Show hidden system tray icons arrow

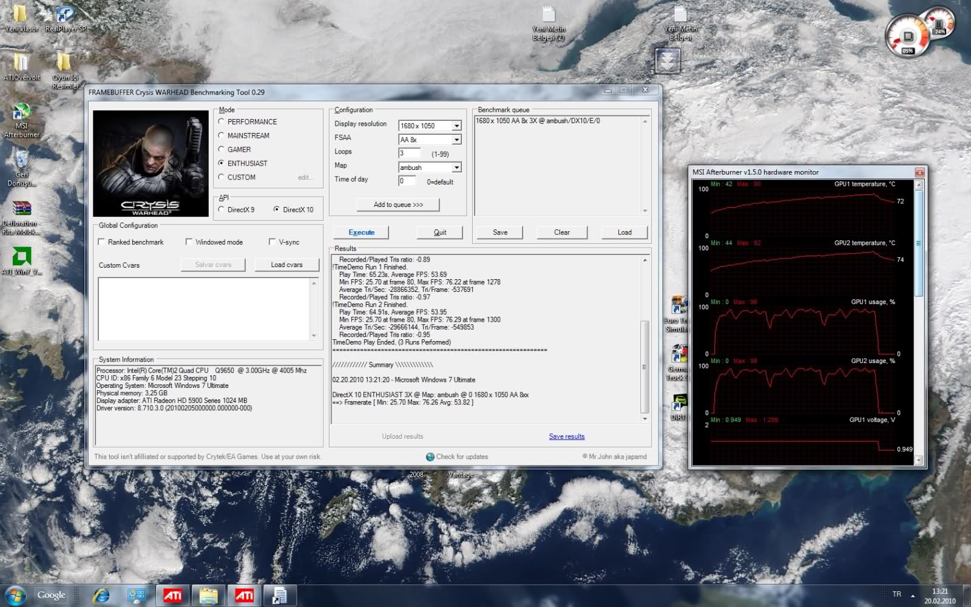(912, 595)
